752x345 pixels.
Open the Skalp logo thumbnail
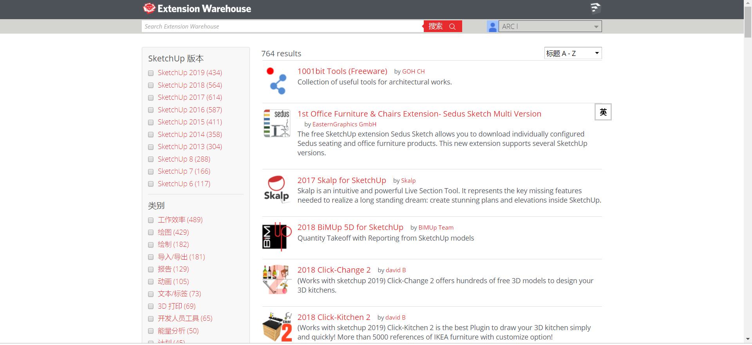pyautogui.click(x=277, y=189)
